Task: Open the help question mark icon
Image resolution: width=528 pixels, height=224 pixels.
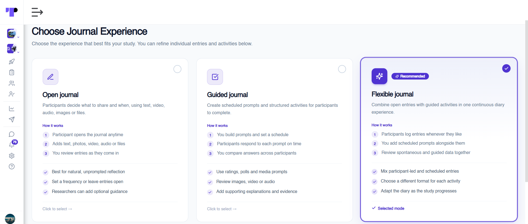Action: tap(12, 166)
